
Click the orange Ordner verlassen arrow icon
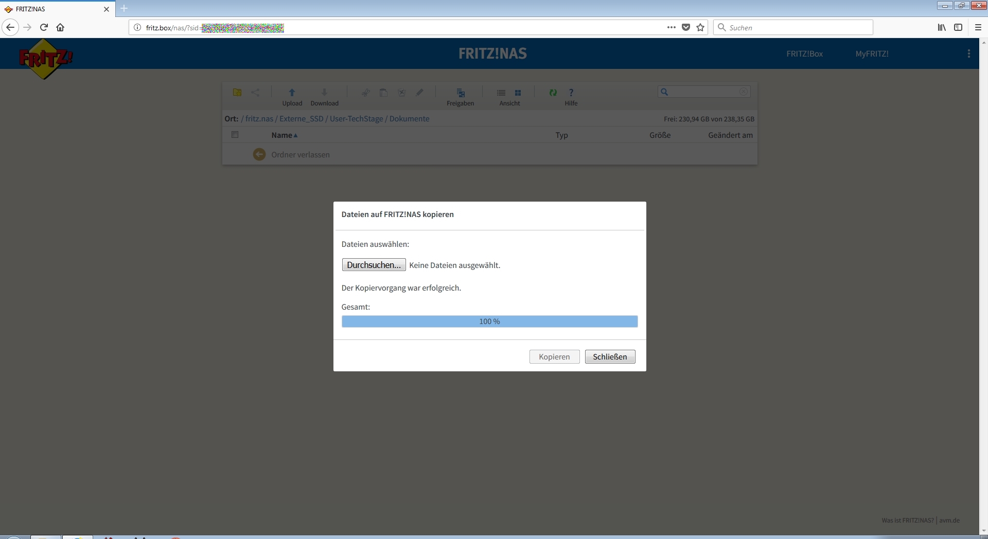[259, 154]
